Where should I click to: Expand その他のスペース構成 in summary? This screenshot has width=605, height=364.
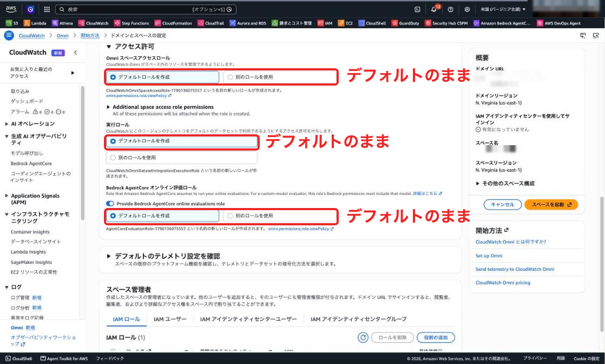(x=478, y=184)
